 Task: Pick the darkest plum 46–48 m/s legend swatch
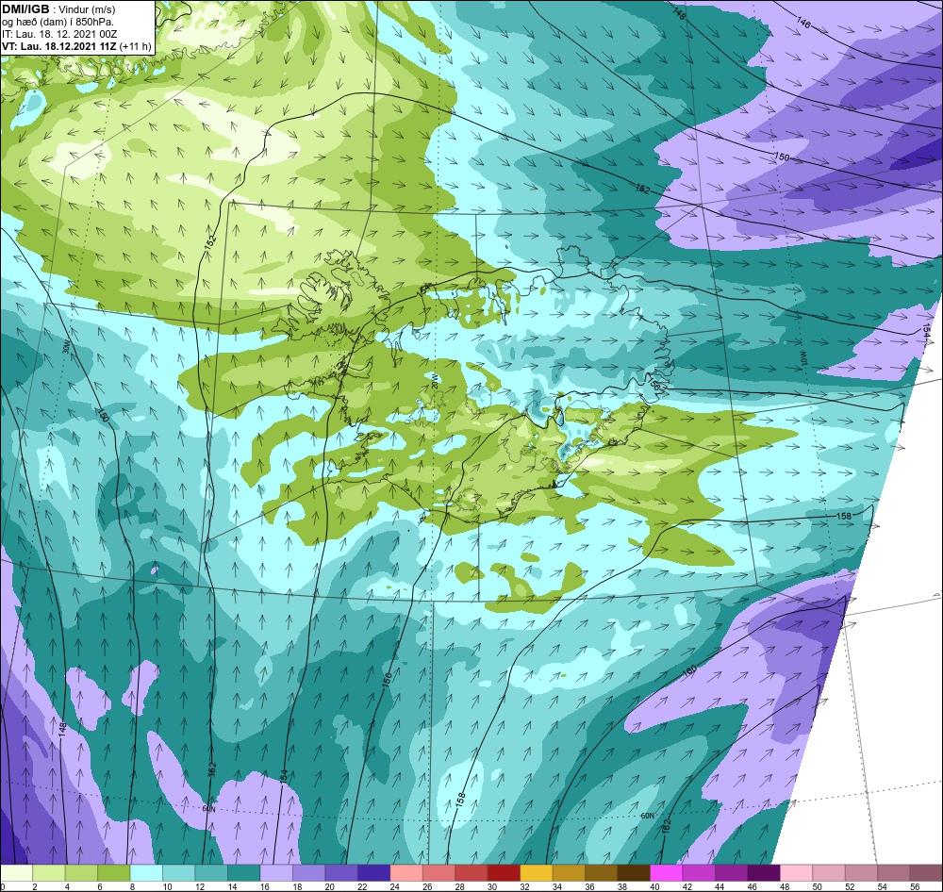coord(763,873)
